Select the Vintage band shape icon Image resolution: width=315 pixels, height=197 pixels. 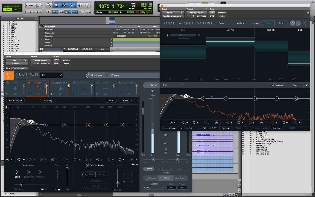coord(40,172)
